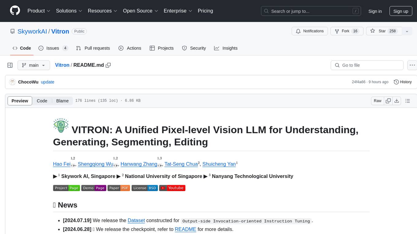Expand the Product menu
Screen dimensions: 417x234
[x=39, y=11]
